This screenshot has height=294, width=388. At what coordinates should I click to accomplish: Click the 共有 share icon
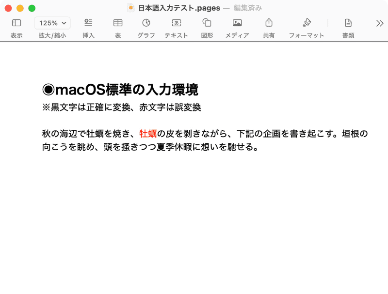(x=269, y=22)
